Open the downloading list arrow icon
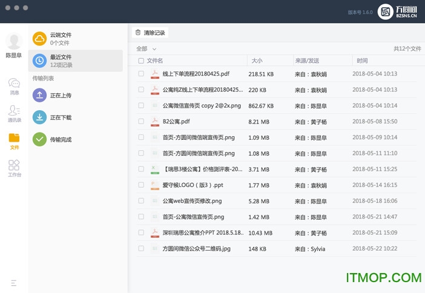The width and height of the screenshot is (425, 293). 39,117
